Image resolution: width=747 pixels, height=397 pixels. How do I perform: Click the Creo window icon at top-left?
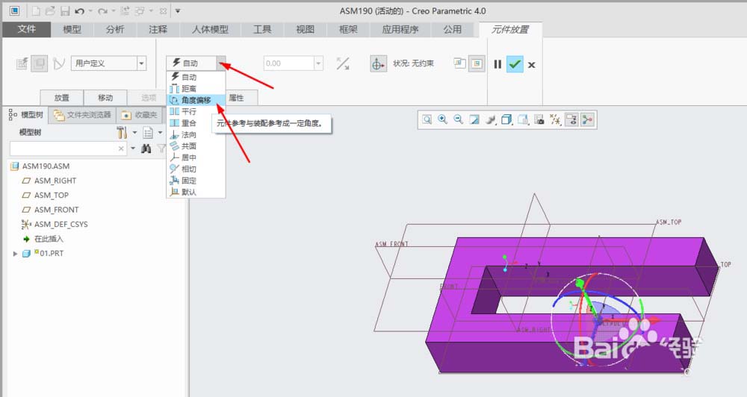point(14,10)
